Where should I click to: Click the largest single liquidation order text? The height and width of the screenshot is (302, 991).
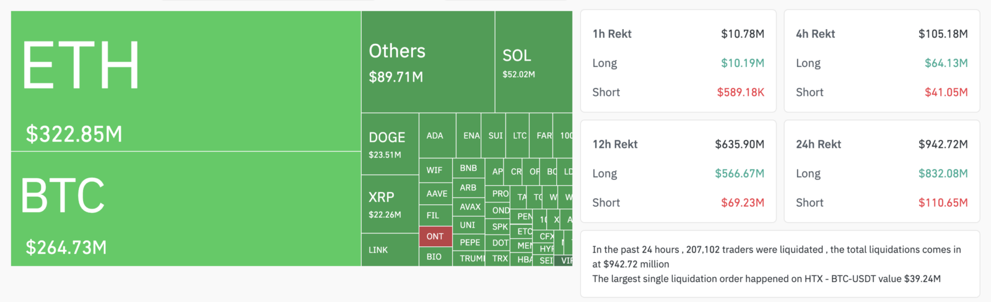pyautogui.click(x=766, y=278)
